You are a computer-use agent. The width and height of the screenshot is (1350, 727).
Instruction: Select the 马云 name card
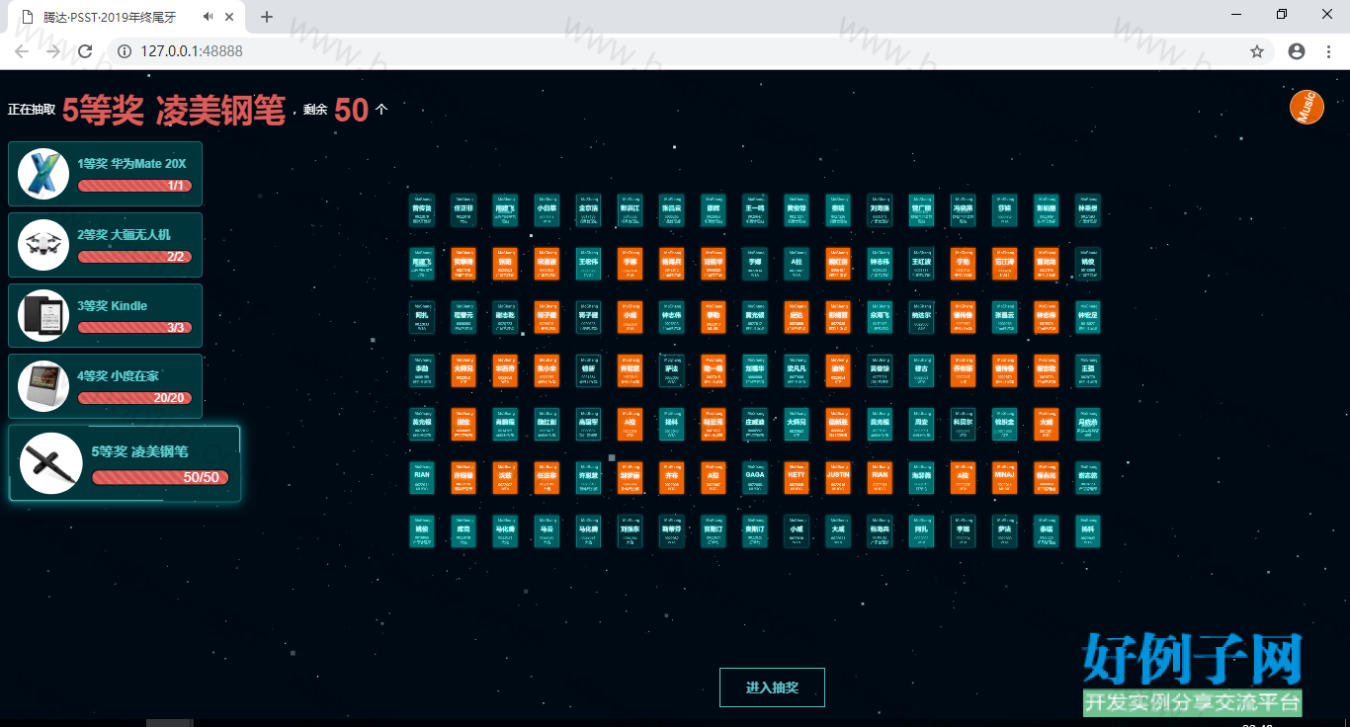click(x=548, y=530)
